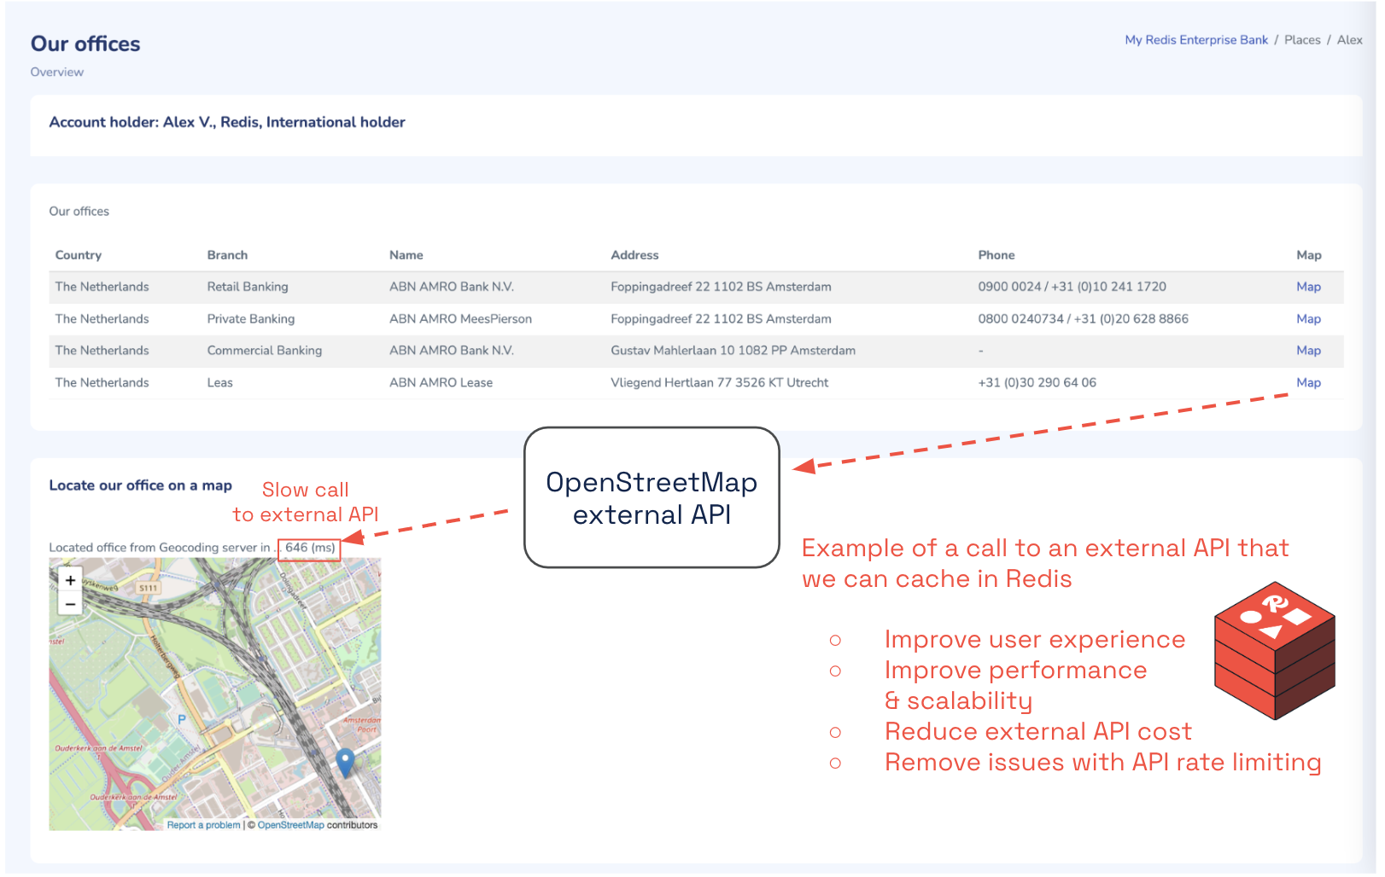Click the Our offices page heading
The image size is (1385, 877).
85,44
